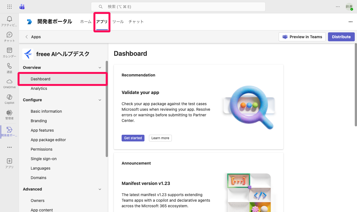This screenshot has height=212, width=357.
Task: Click the Manifest version v1.23 heading
Action: pyautogui.click(x=146, y=183)
